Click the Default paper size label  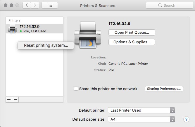tap(89, 119)
